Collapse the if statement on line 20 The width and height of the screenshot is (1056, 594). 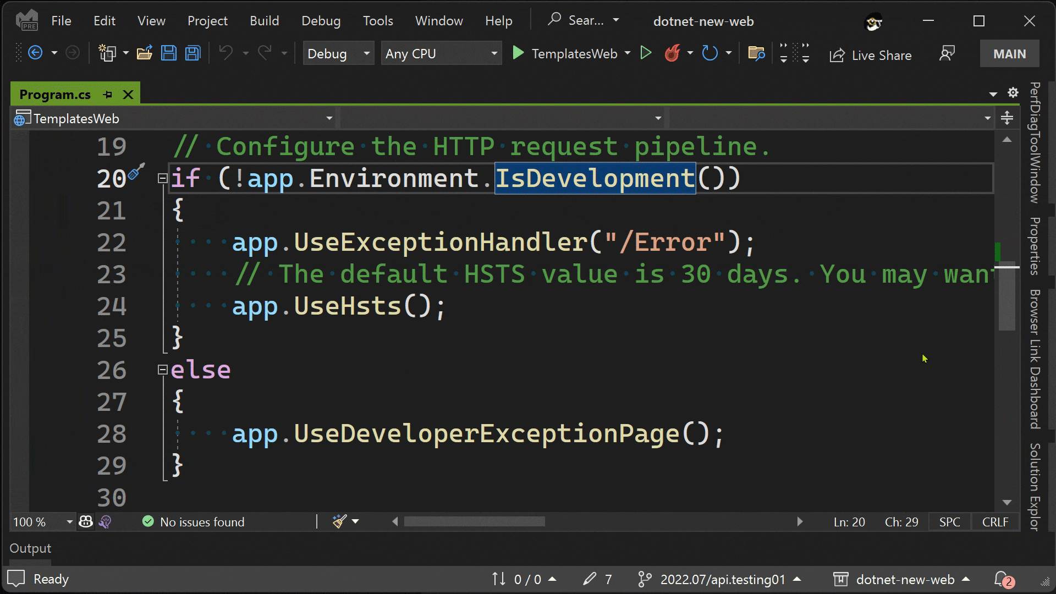point(162,178)
